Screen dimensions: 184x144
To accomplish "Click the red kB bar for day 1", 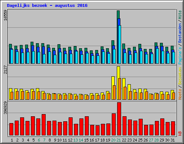I will [x=11, y=129].
